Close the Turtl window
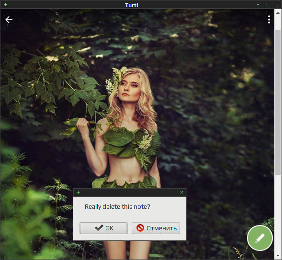 coord(277,4)
